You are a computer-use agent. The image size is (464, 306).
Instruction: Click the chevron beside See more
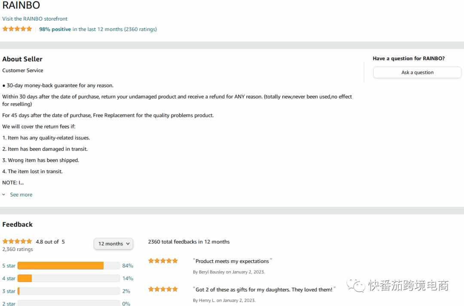tap(4, 195)
